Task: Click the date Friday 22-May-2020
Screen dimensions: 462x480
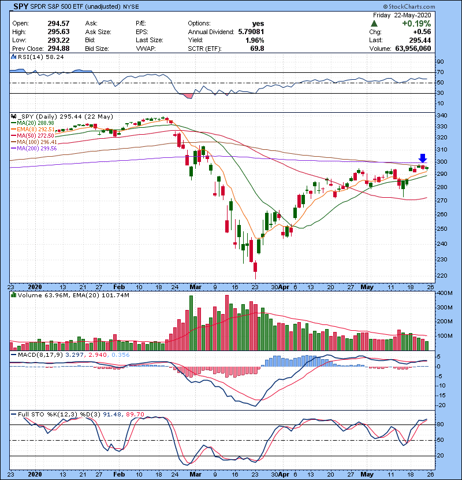Action: click(402, 15)
